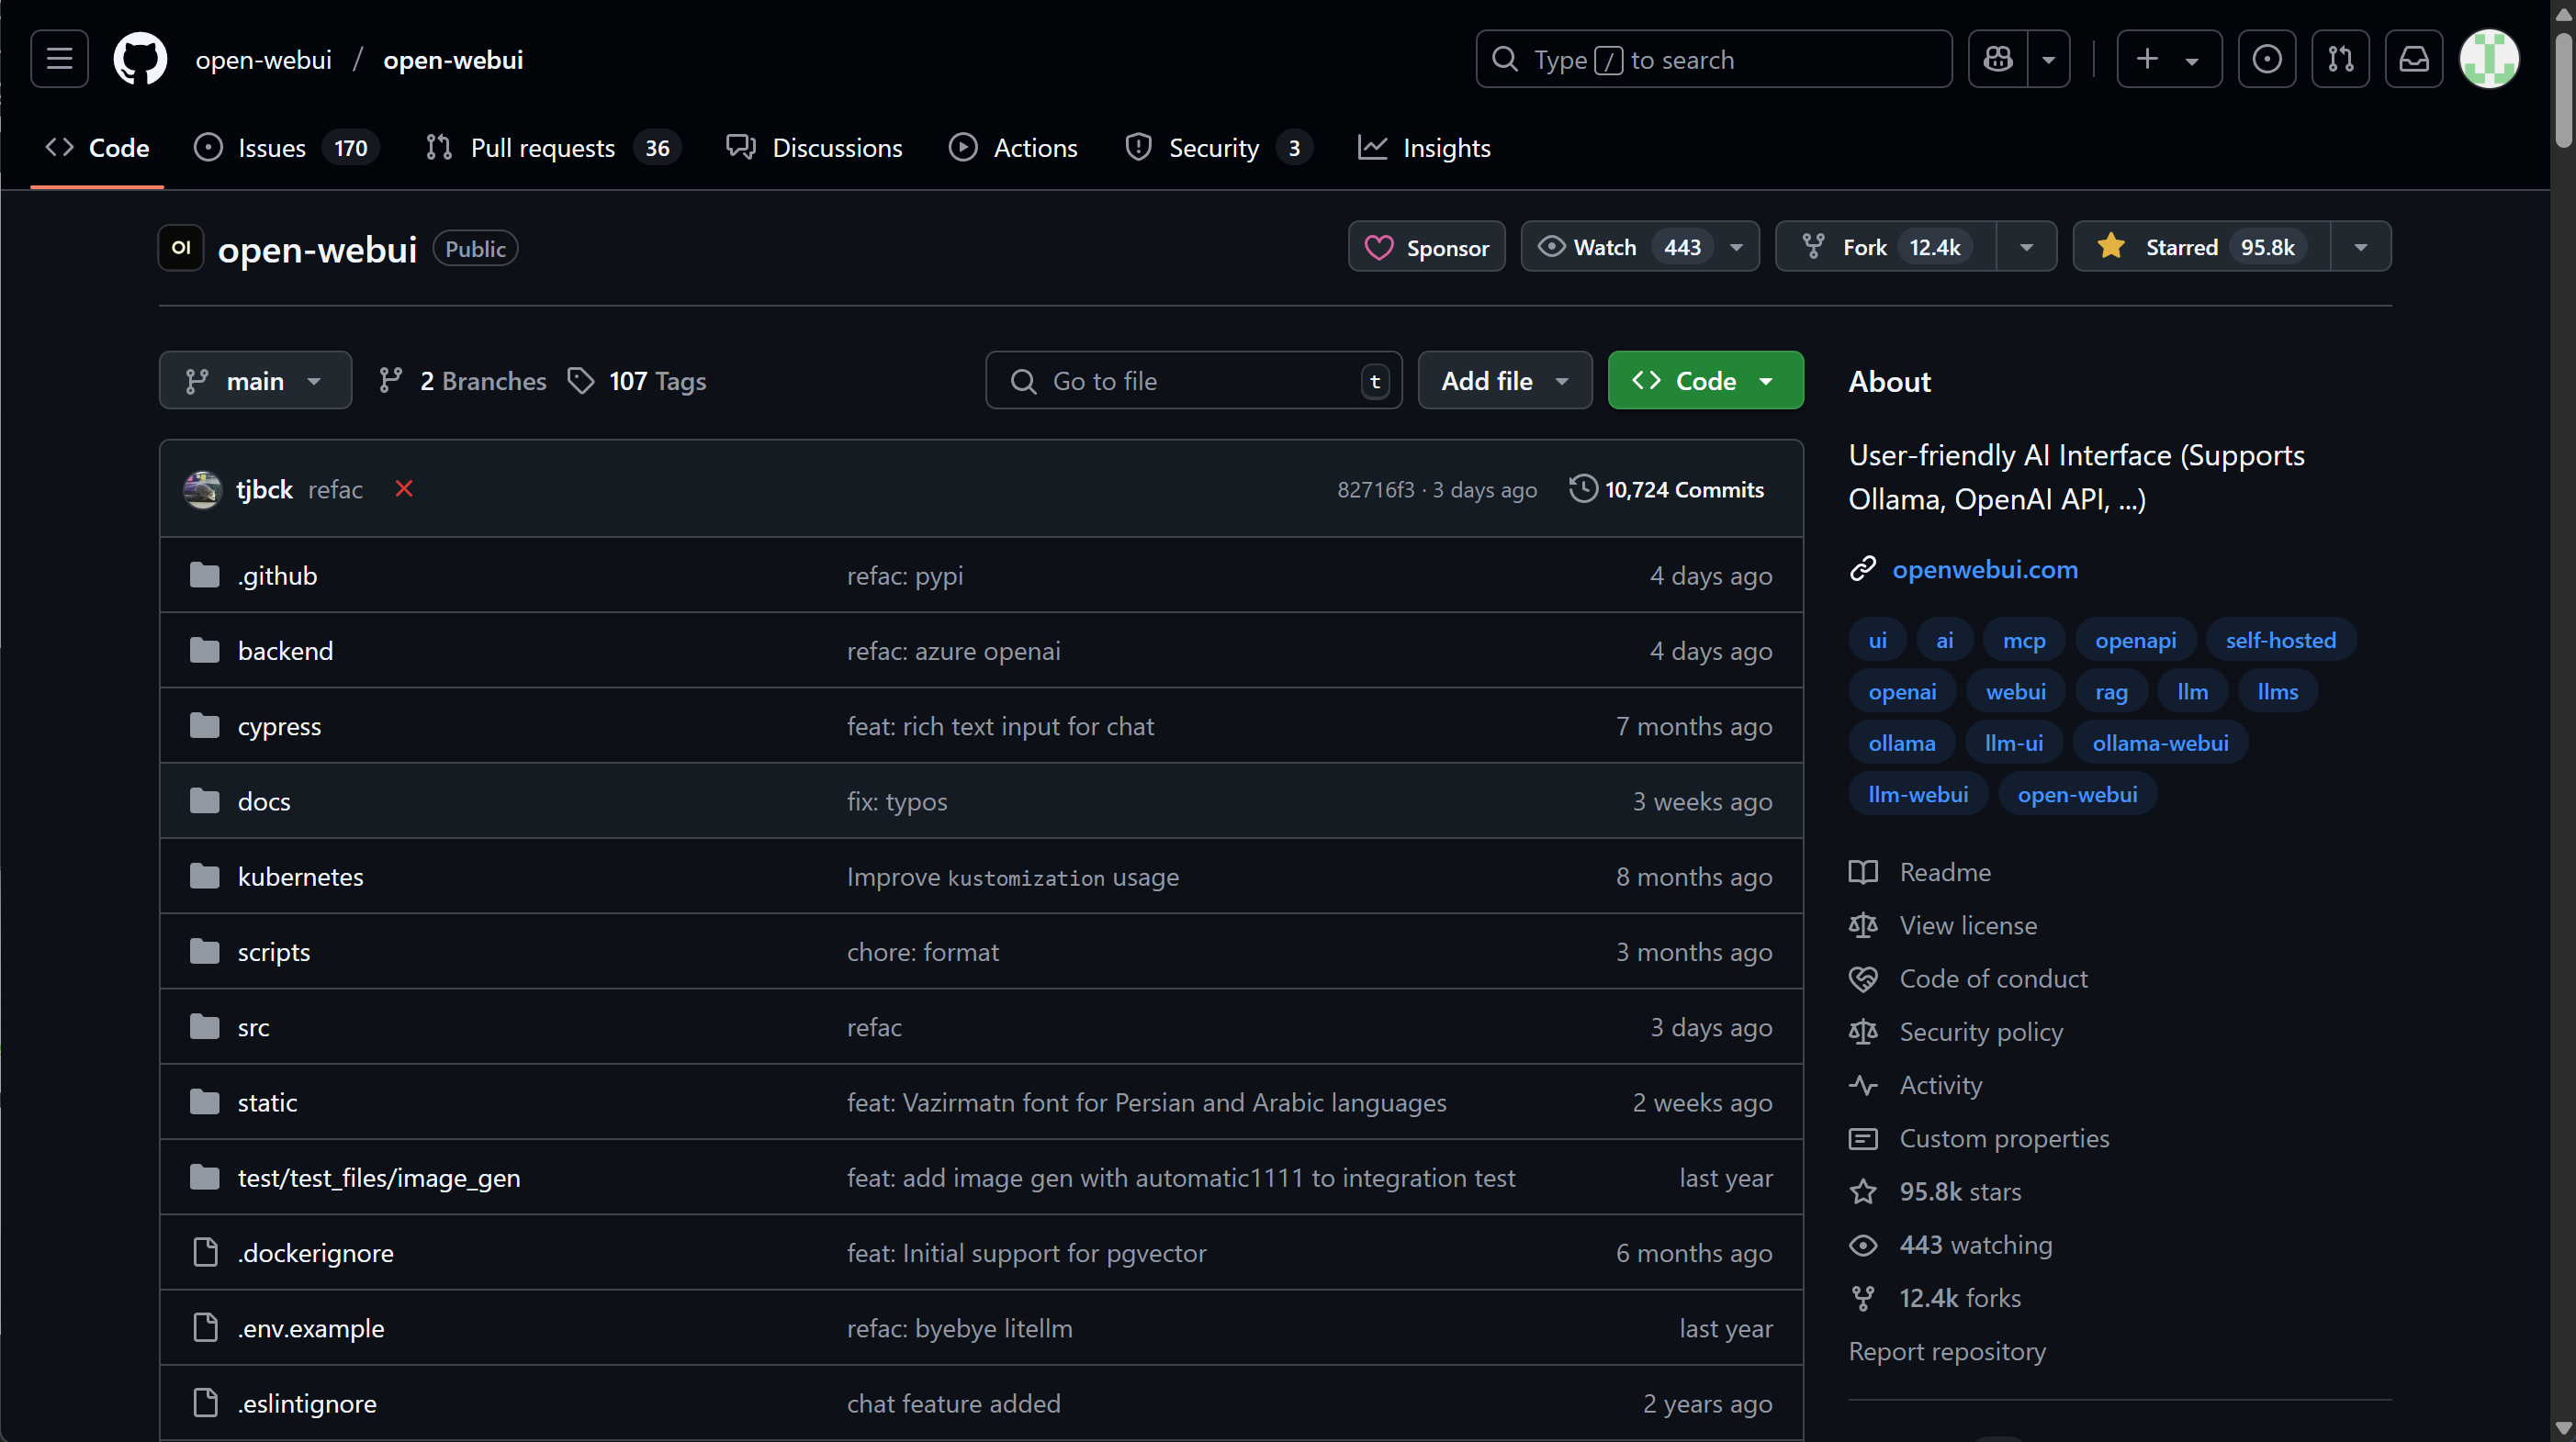Viewport: 2576px width, 1442px height.
Task: Click the commit hash 82716f3
Action: point(1376,488)
